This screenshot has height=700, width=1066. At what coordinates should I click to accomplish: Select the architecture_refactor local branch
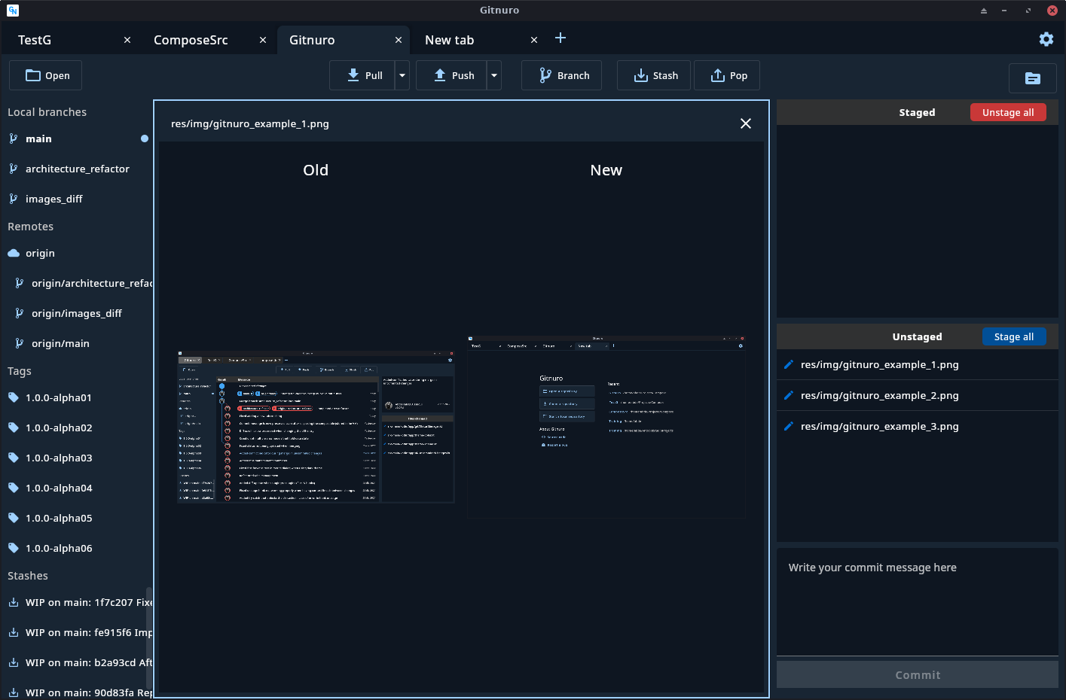tap(76, 169)
